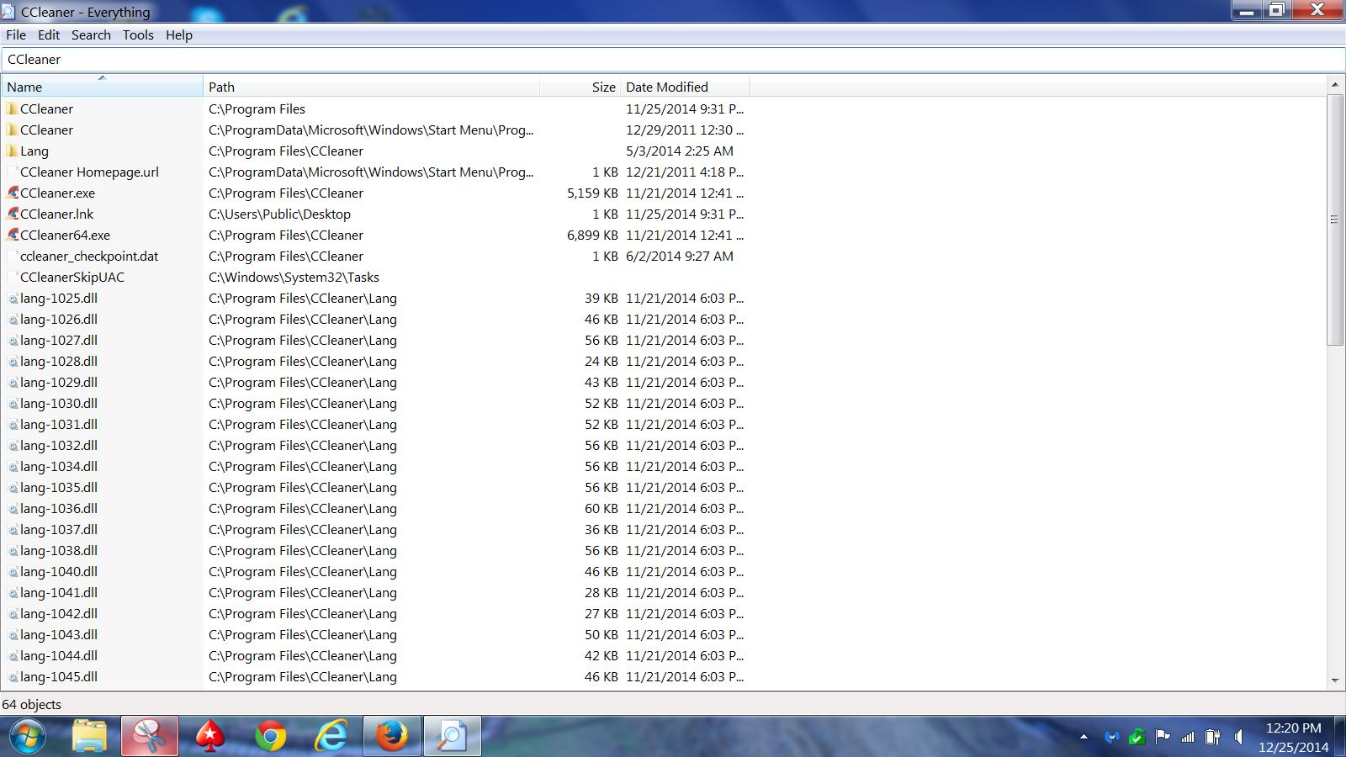Select the lang-1034.dll file name

[59, 466]
